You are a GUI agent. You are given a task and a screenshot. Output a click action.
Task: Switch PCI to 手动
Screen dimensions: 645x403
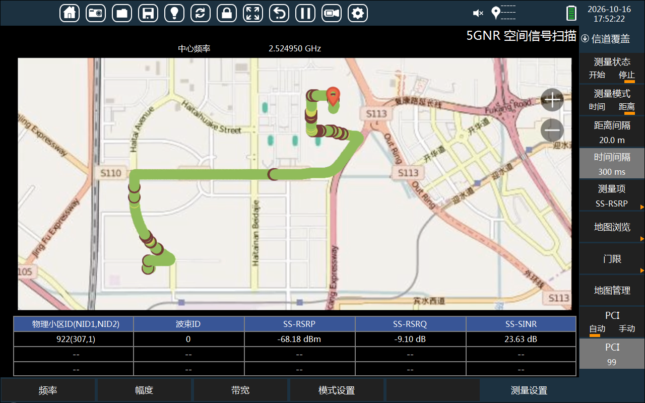(x=627, y=329)
